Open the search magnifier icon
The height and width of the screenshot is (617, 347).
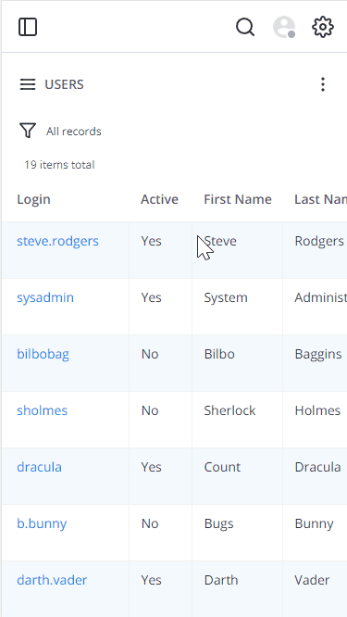point(245,27)
